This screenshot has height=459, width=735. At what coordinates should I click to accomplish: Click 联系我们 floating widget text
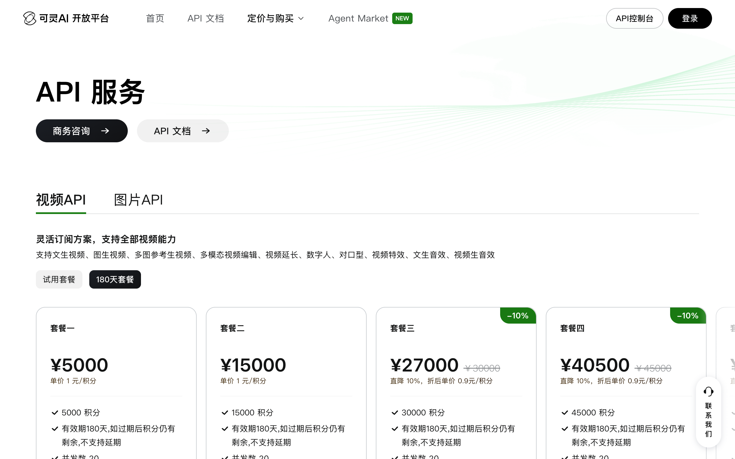click(x=708, y=420)
